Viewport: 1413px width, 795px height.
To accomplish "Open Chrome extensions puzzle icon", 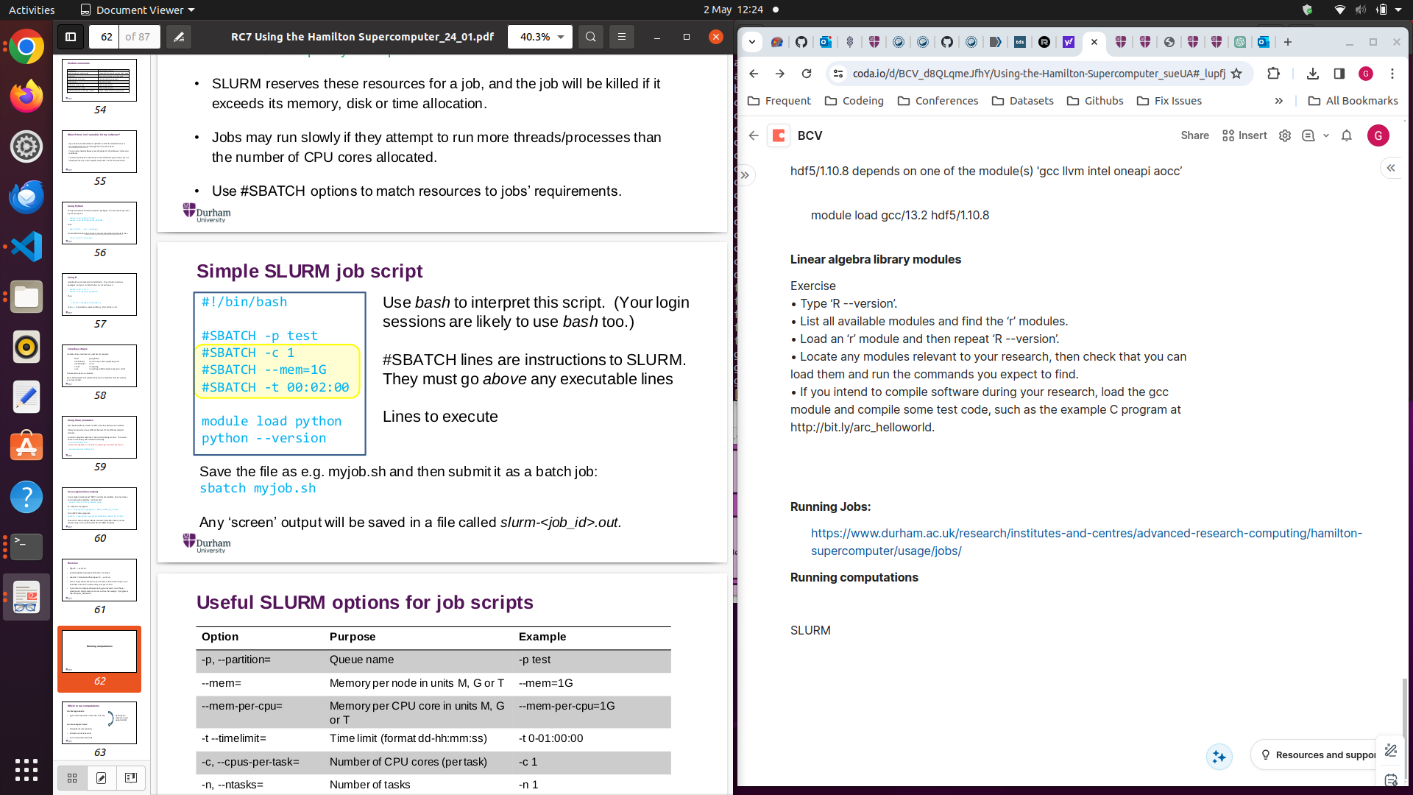I will [1274, 74].
